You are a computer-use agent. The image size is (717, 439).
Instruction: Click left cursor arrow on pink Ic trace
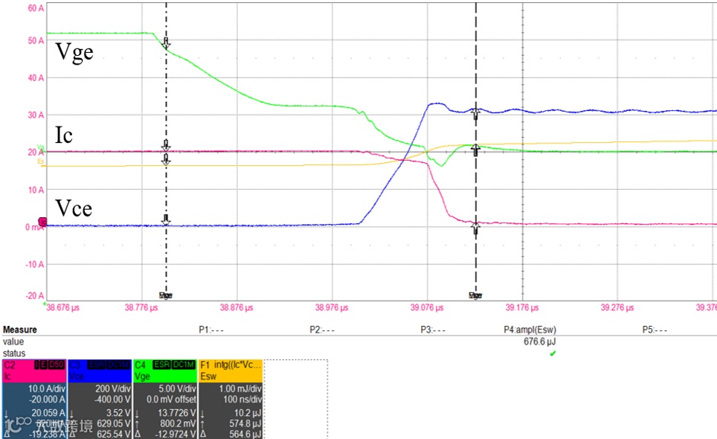click(x=166, y=145)
